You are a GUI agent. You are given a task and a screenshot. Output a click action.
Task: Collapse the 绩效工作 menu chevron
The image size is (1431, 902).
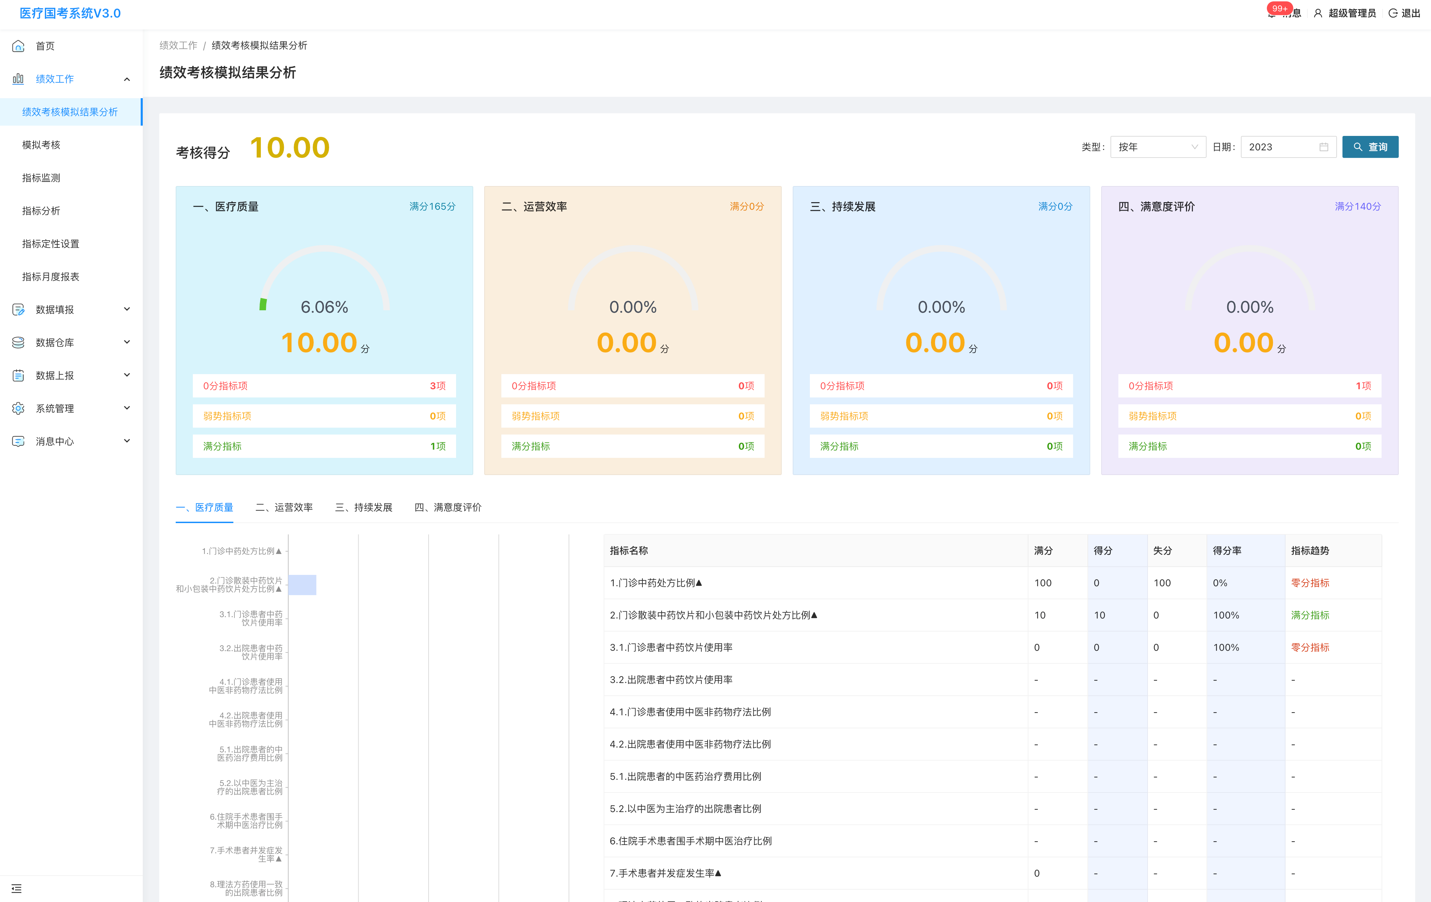(127, 79)
